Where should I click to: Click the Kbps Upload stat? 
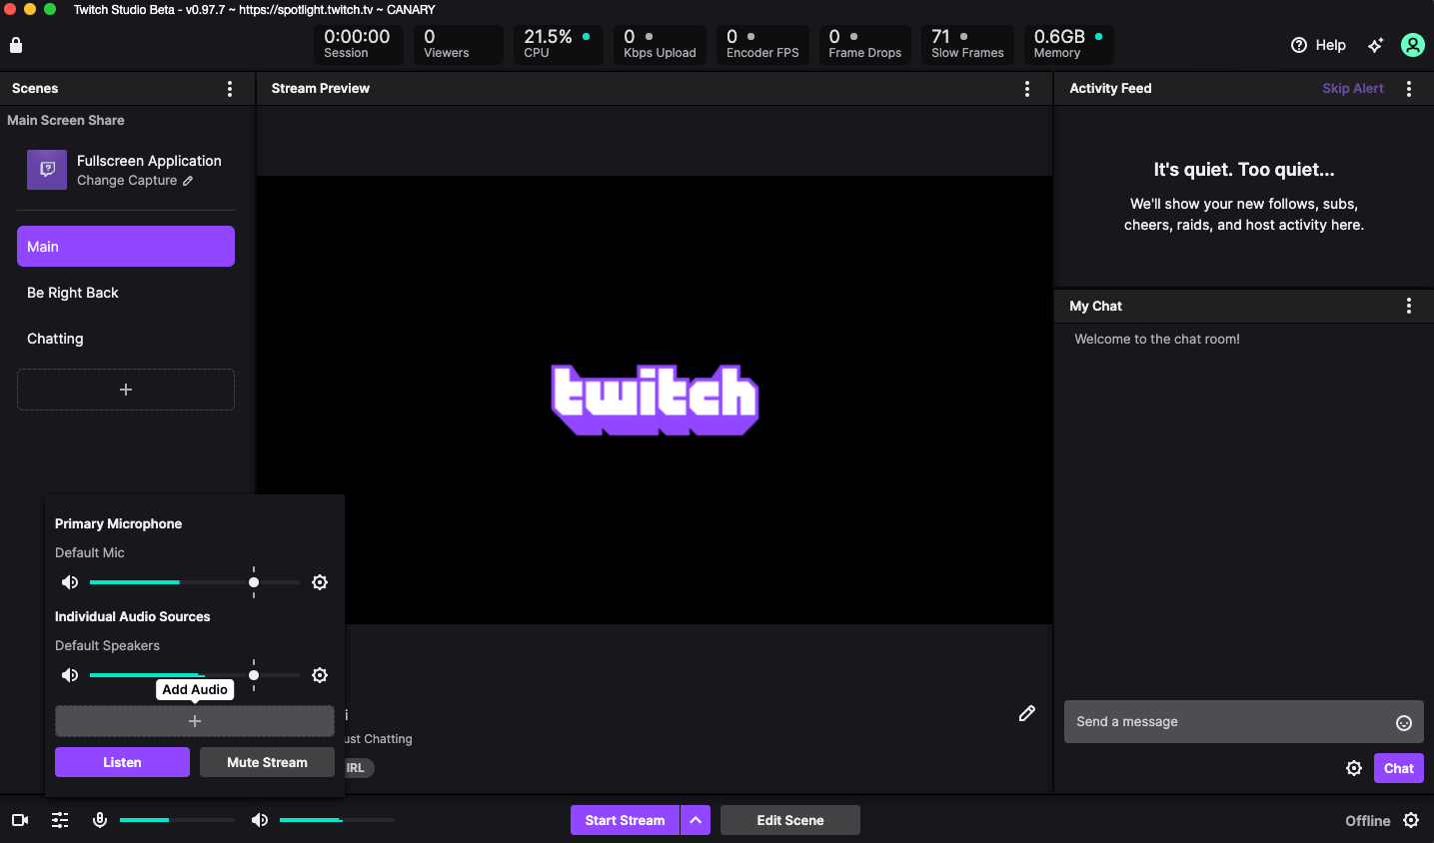point(660,45)
